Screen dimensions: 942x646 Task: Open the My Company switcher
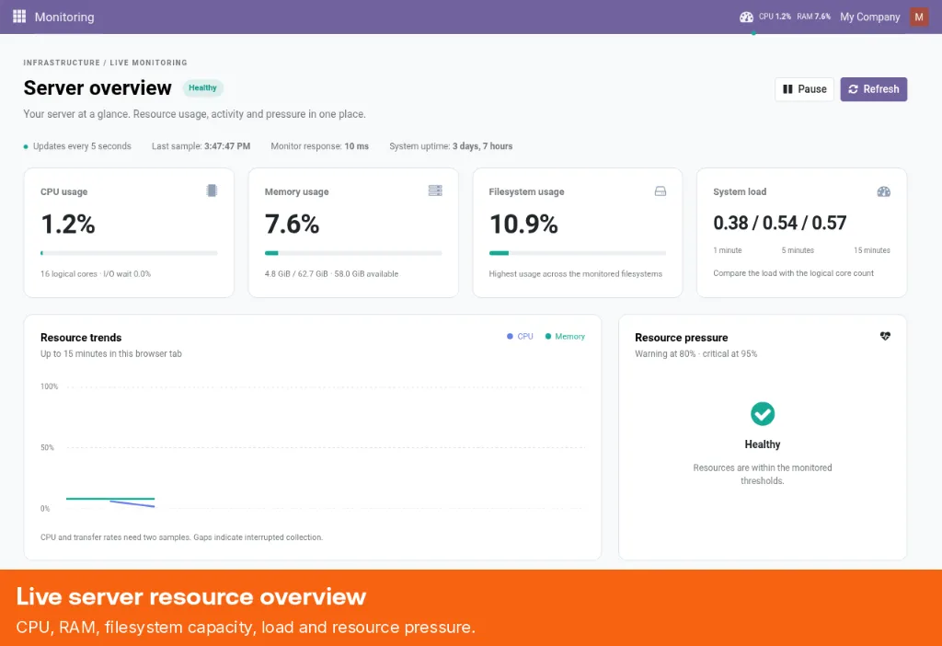(870, 17)
